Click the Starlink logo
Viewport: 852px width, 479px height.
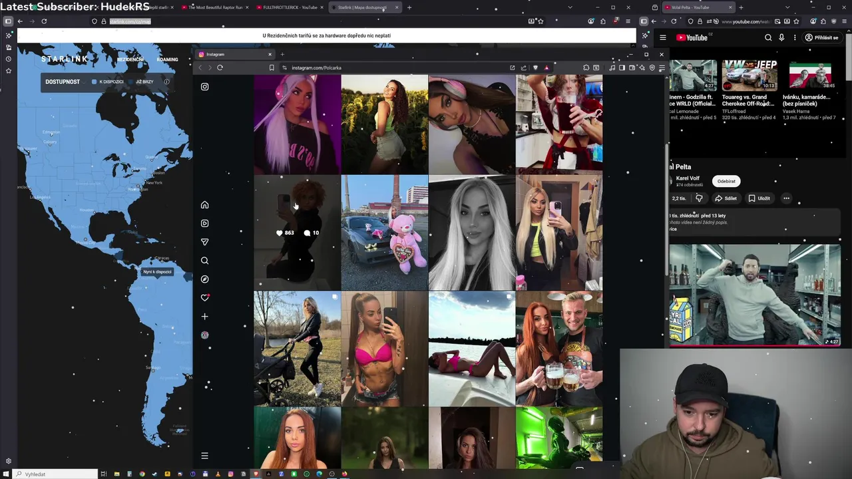tap(65, 59)
